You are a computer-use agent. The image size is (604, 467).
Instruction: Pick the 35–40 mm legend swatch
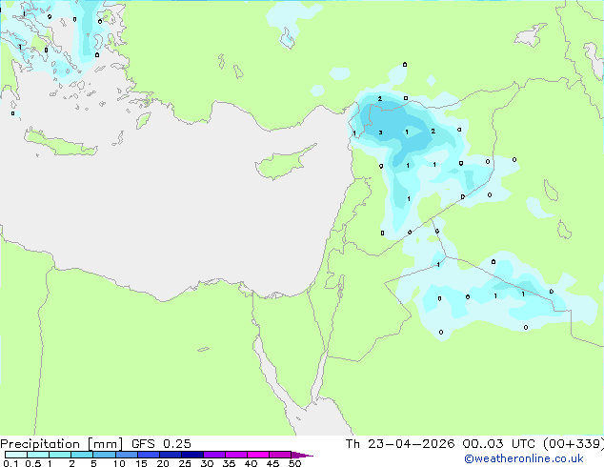[x=235, y=455]
